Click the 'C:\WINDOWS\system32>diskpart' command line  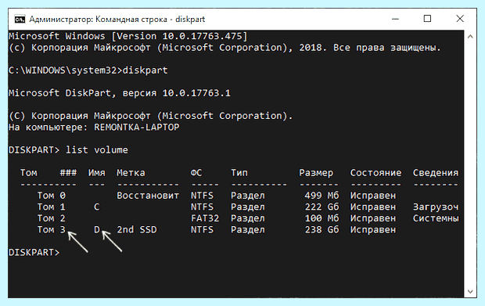pos(88,70)
